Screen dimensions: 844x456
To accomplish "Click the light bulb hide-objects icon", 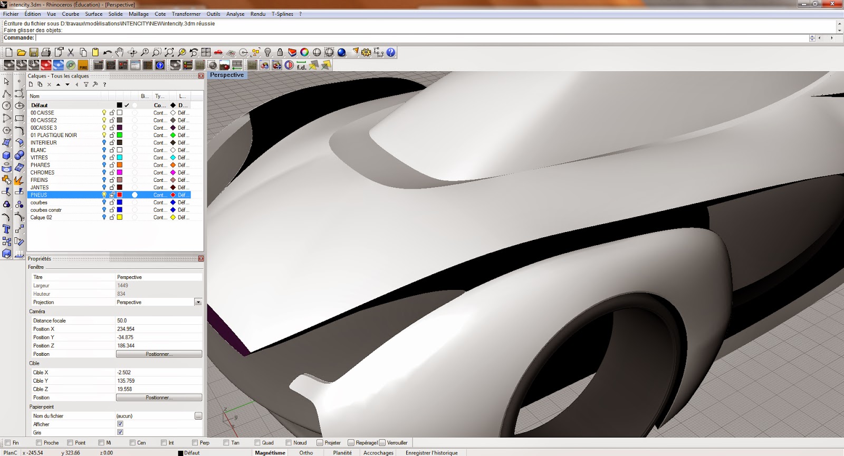I will 268,52.
